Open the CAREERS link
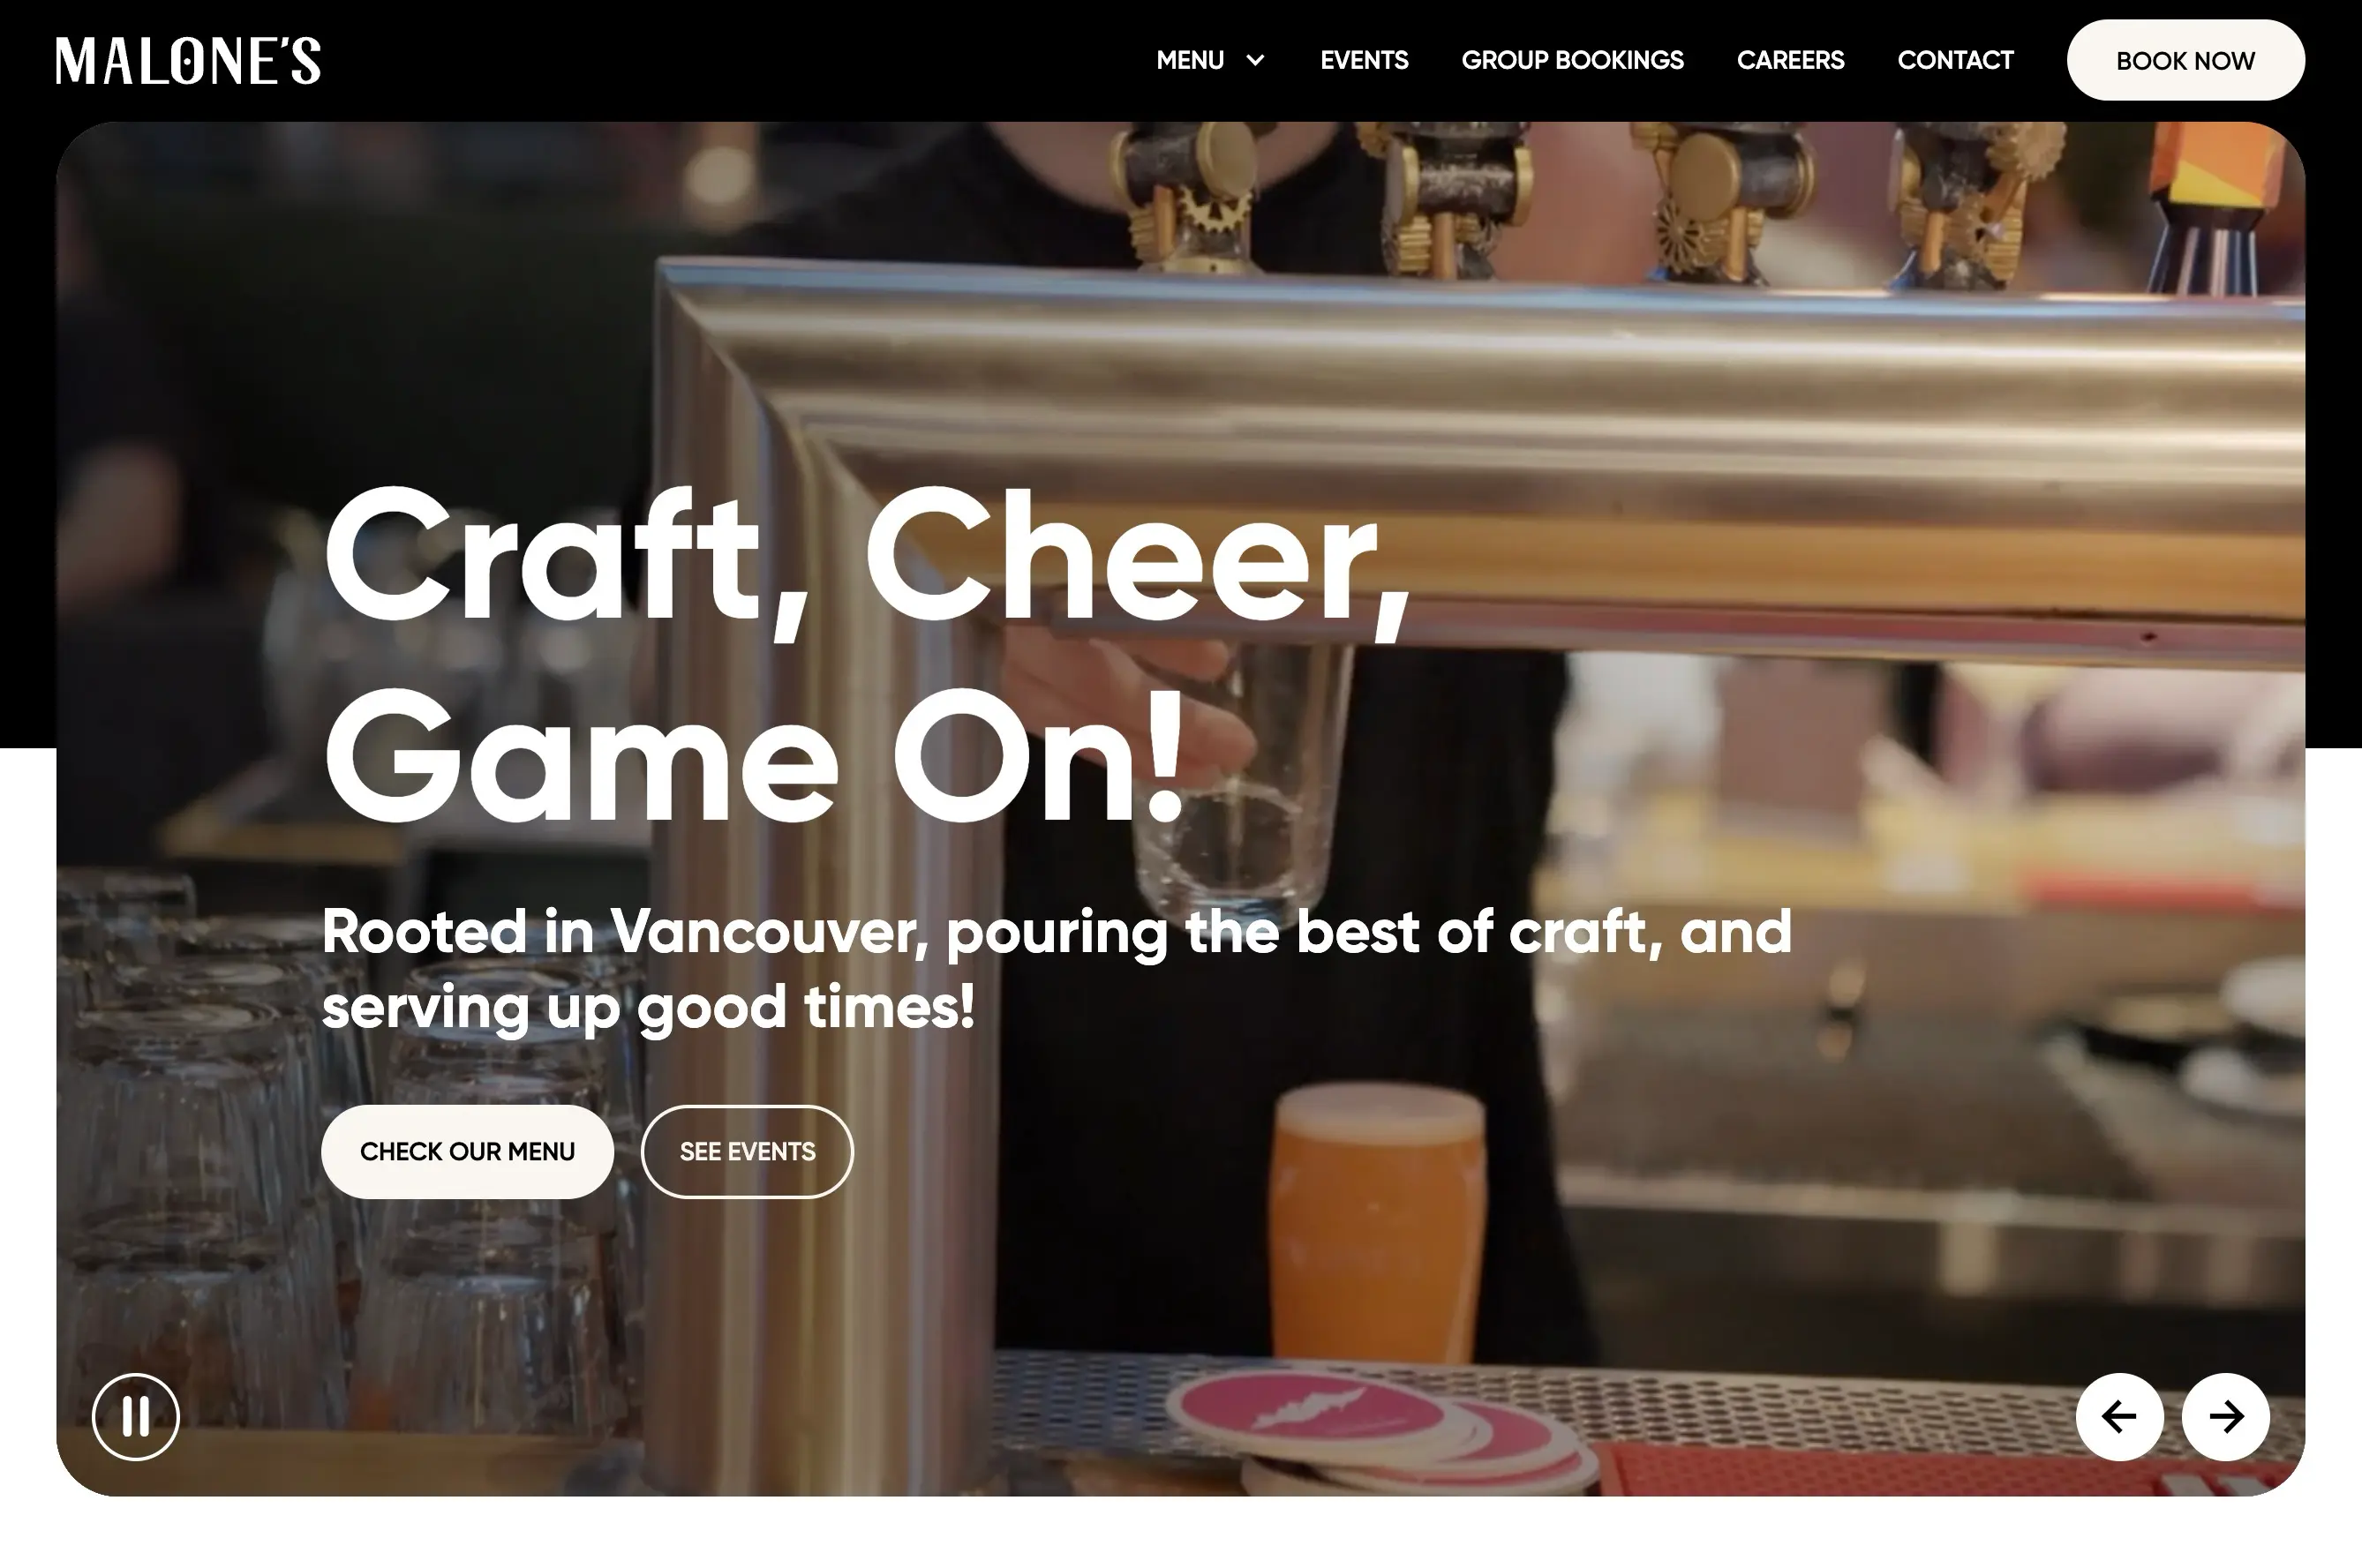The image size is (2362, 1568). click(1790, 60)
